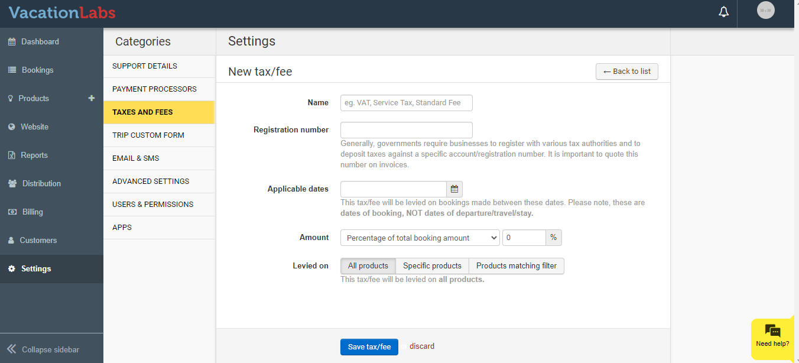Choose the Specific products levy option

tap(432, 266)
